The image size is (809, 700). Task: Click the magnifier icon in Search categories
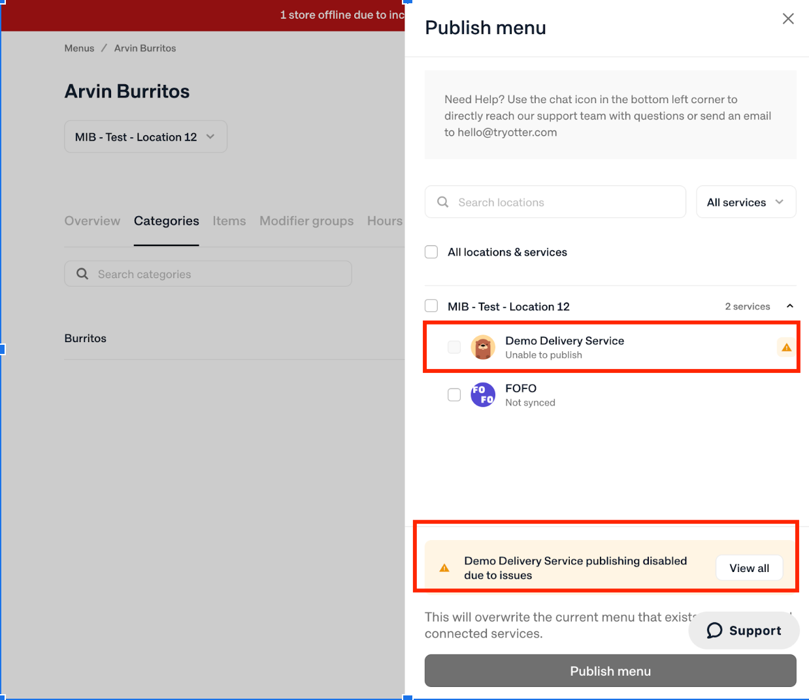(82, 274)
